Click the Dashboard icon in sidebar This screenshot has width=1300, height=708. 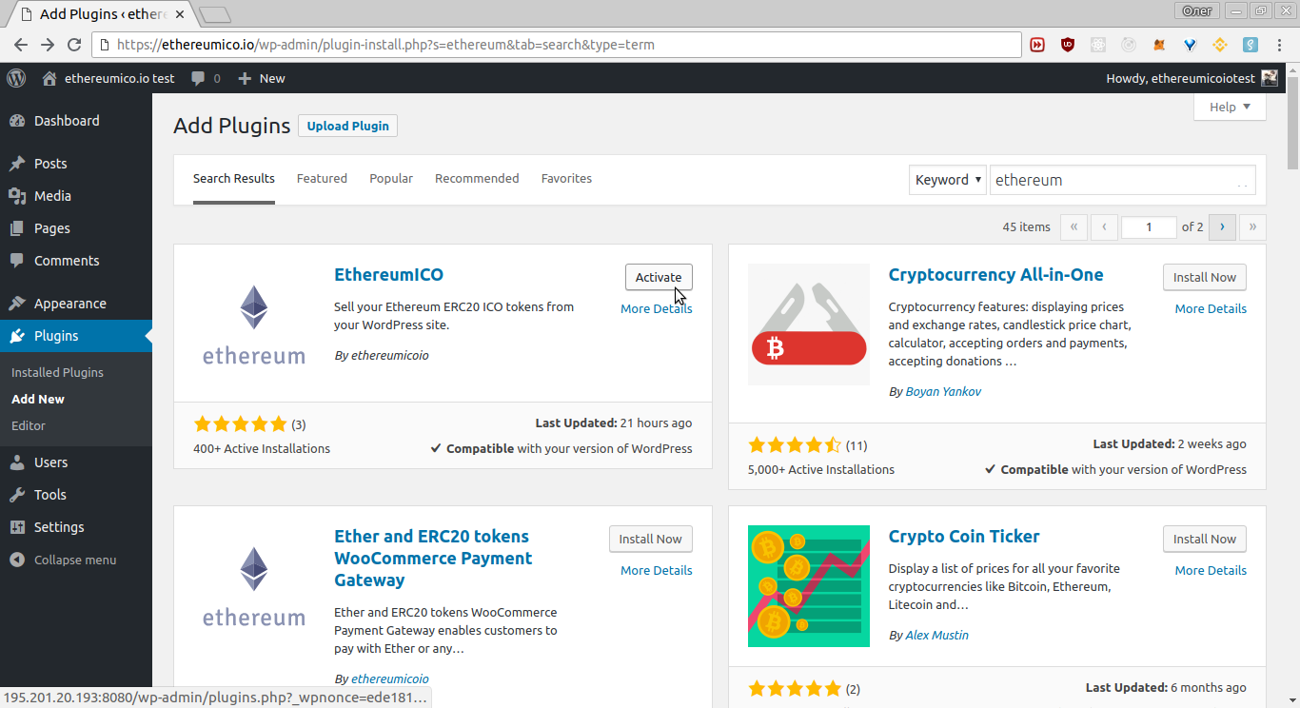pos(17,121)
